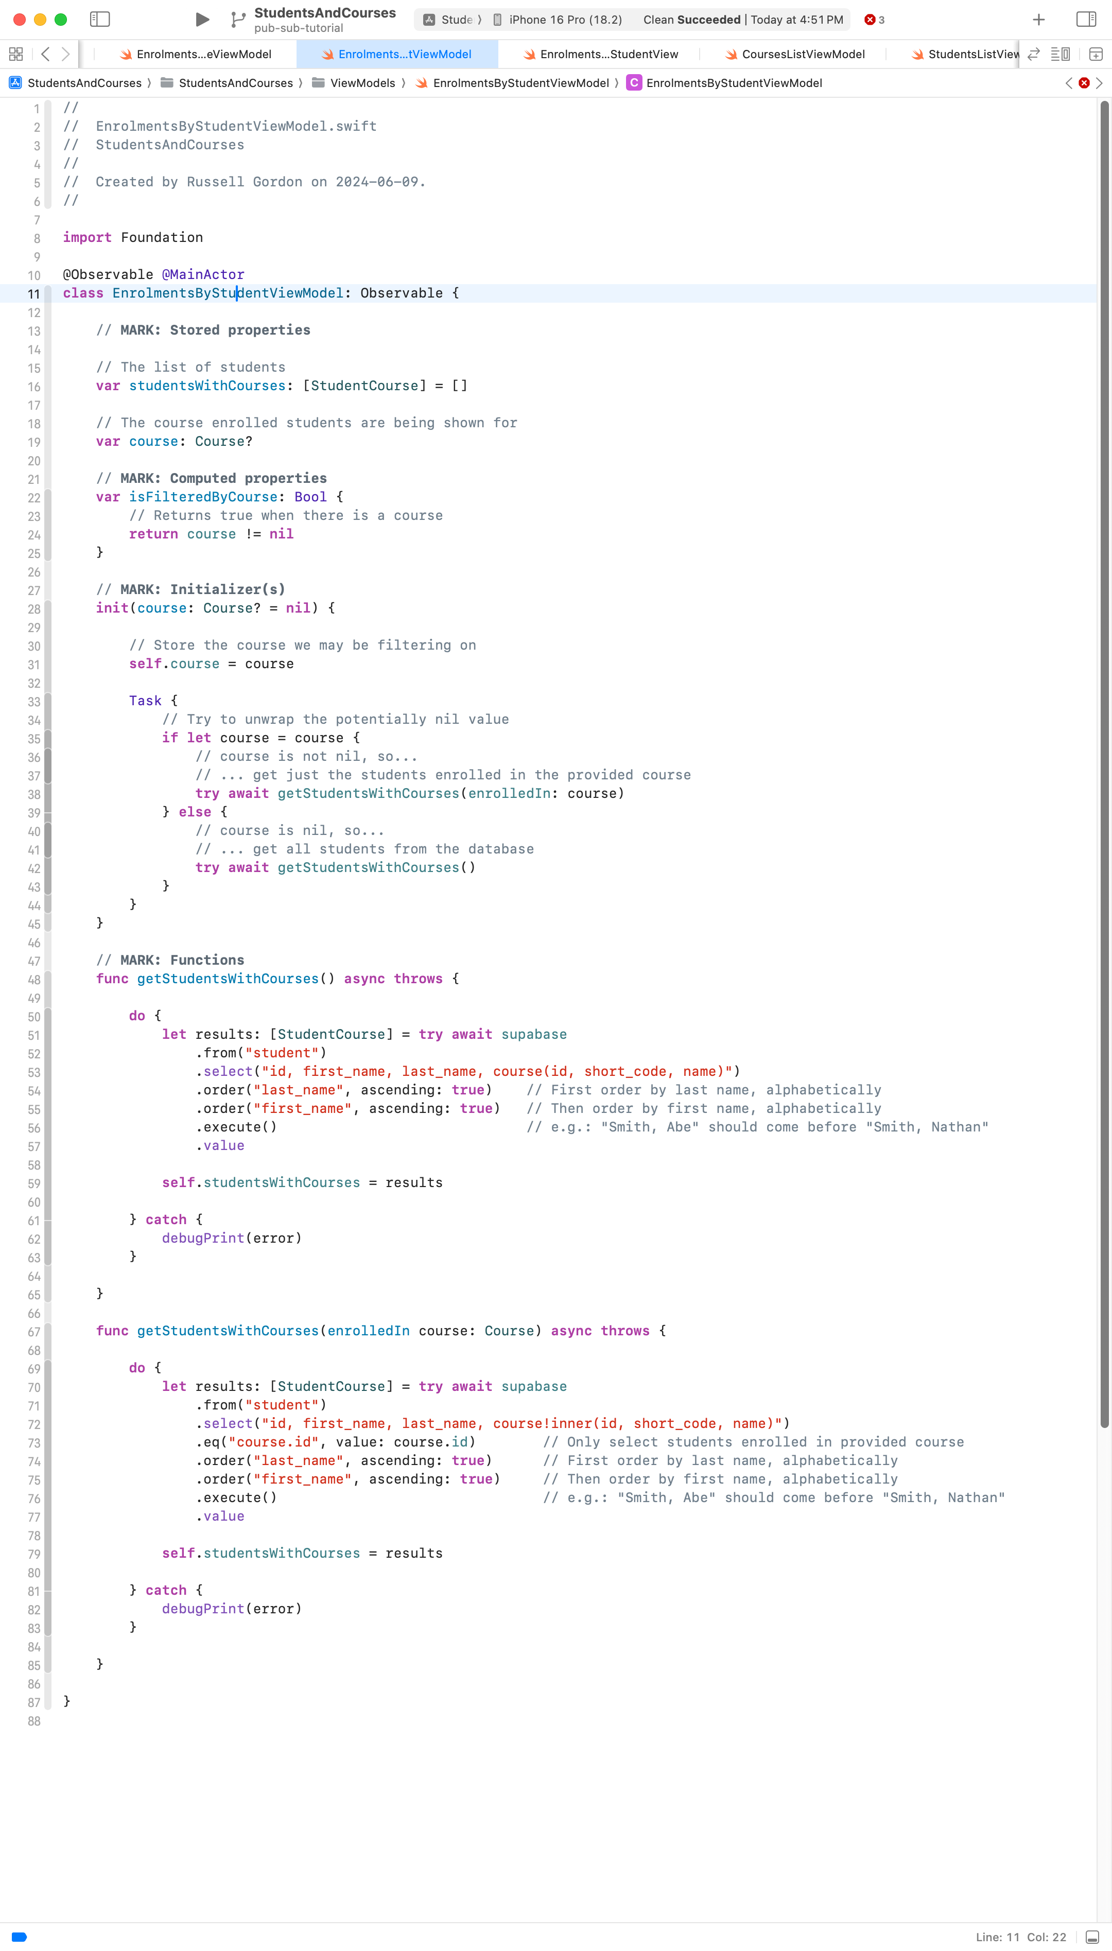Toggle the bottom debug area button
Screen dimensions: 1112x1951
(1092, 1937)
